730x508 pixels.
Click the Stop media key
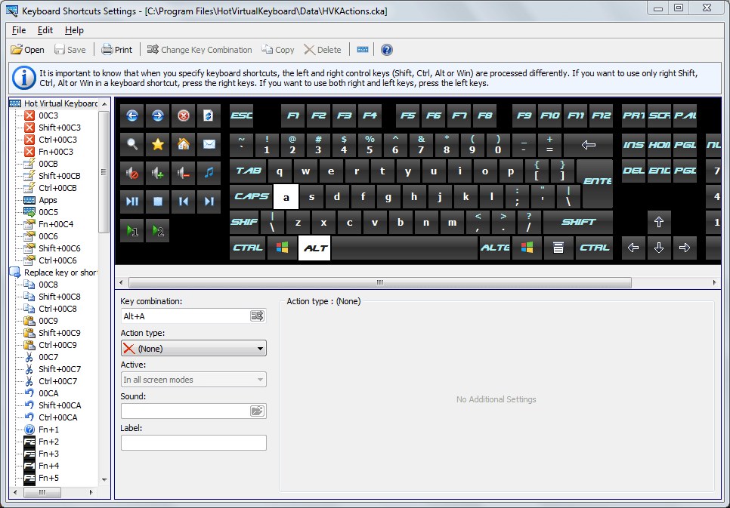[x=158, y=202]
